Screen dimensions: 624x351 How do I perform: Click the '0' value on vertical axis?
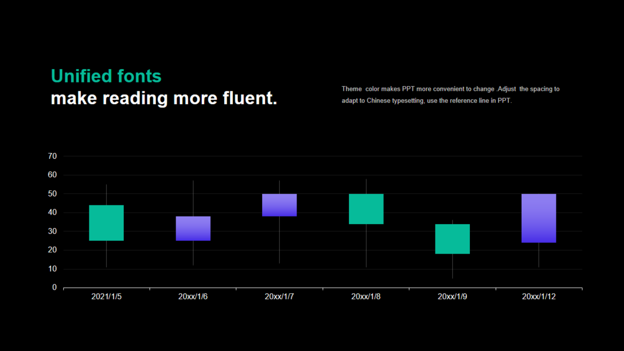pos(55,288)
